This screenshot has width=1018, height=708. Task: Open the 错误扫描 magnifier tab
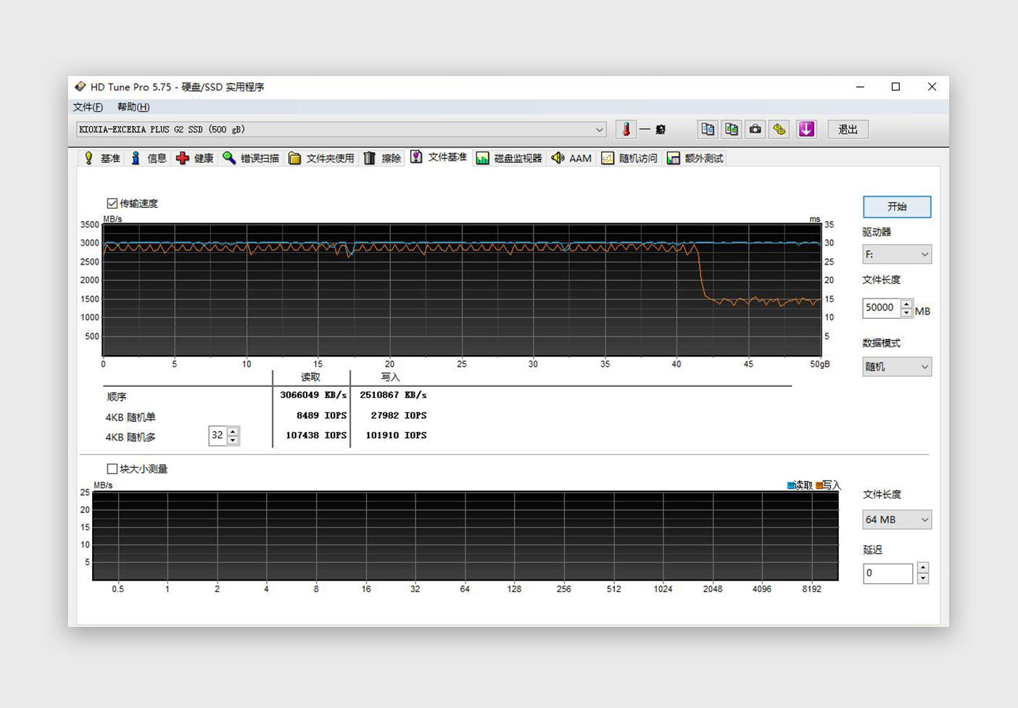coord(251,158)
